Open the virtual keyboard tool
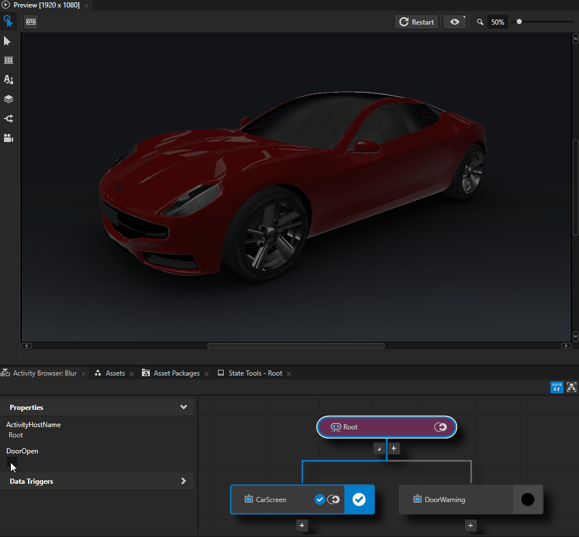This screenshot has height=537, width=579. pyautogui.click(x=30, y=21)
